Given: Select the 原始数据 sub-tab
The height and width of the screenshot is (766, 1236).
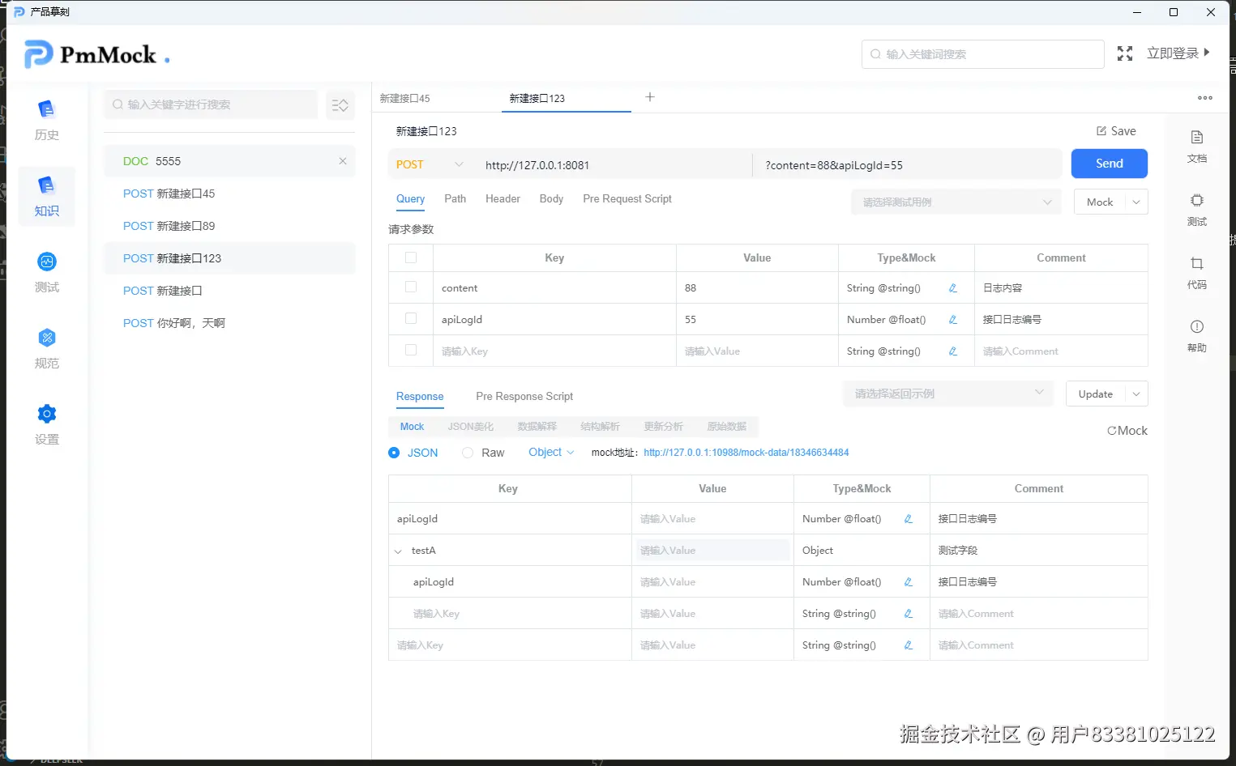Looking at the screenshot, I should click(727, 427).
